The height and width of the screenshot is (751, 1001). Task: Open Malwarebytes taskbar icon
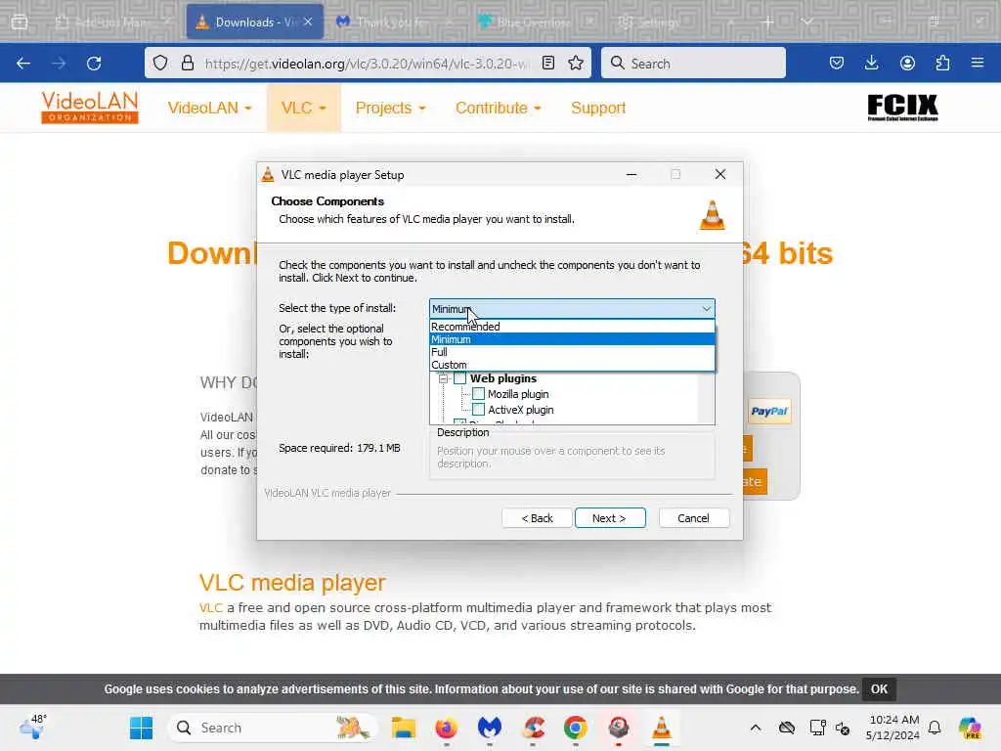click(x=489, y=728)
